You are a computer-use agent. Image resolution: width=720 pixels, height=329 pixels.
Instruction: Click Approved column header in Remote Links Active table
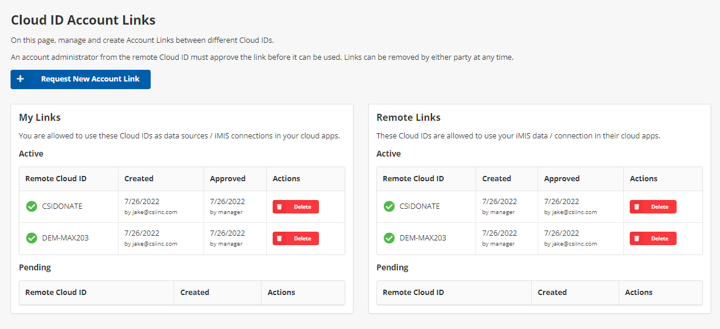click(562, 179)
